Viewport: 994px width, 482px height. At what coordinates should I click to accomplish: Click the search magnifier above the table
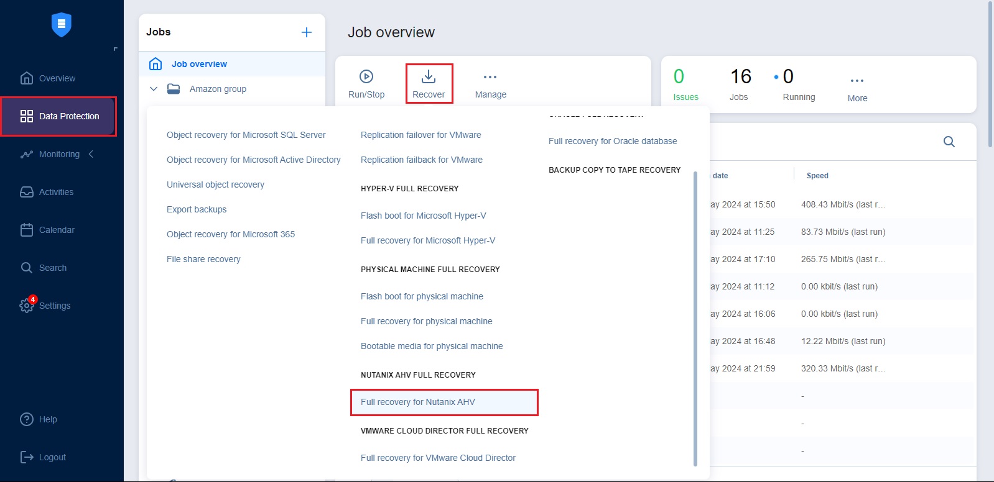(x=949, y=142)
